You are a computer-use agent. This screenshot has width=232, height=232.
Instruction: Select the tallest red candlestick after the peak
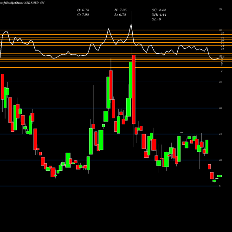(134, 89)
